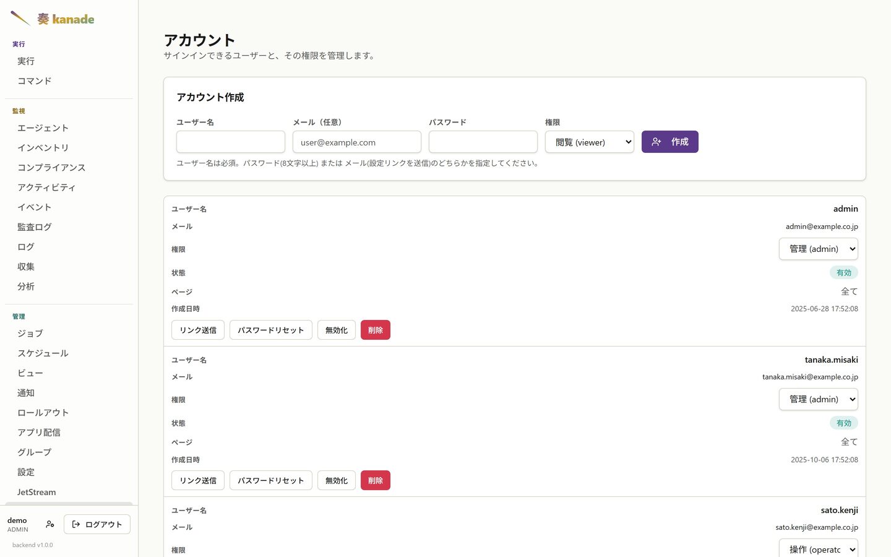
Task: Open the user settings icon beside demo
Action: coord(50,524)
